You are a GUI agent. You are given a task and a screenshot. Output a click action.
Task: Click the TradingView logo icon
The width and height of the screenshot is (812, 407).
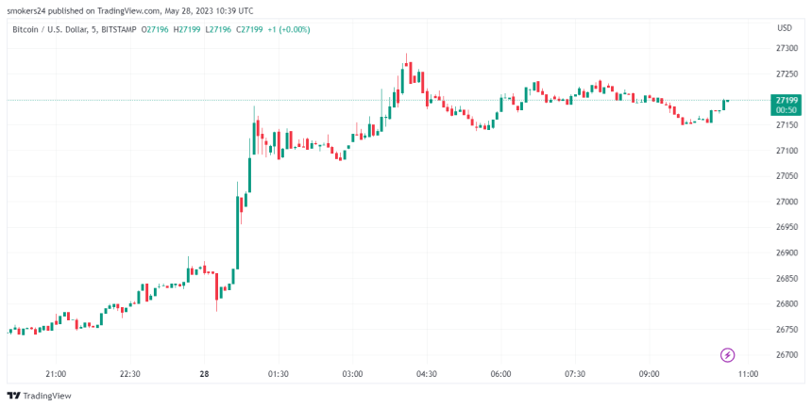pyautogui.click(x=13, y=396)
